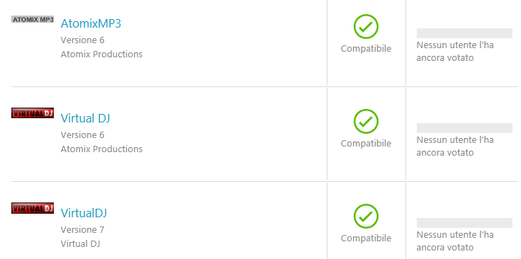Open the AtomixMP3 title link
The width and height of the screenshot is (521, 259).
pyautogui.click(x=91, y=24)
